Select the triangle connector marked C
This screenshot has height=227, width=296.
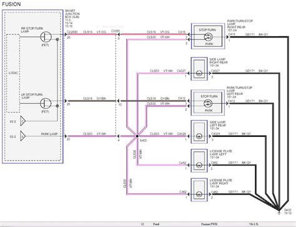[22, 121]
